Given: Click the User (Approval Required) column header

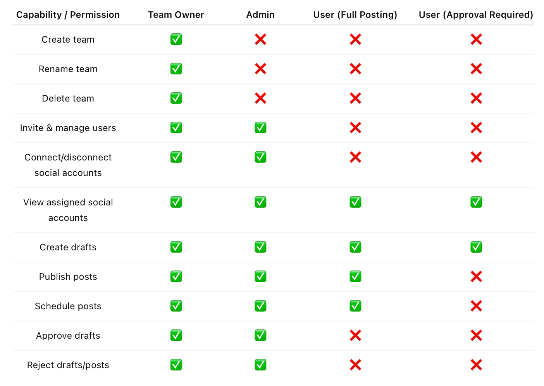Looking at the screenshot, I should click(x=476, y=15).
